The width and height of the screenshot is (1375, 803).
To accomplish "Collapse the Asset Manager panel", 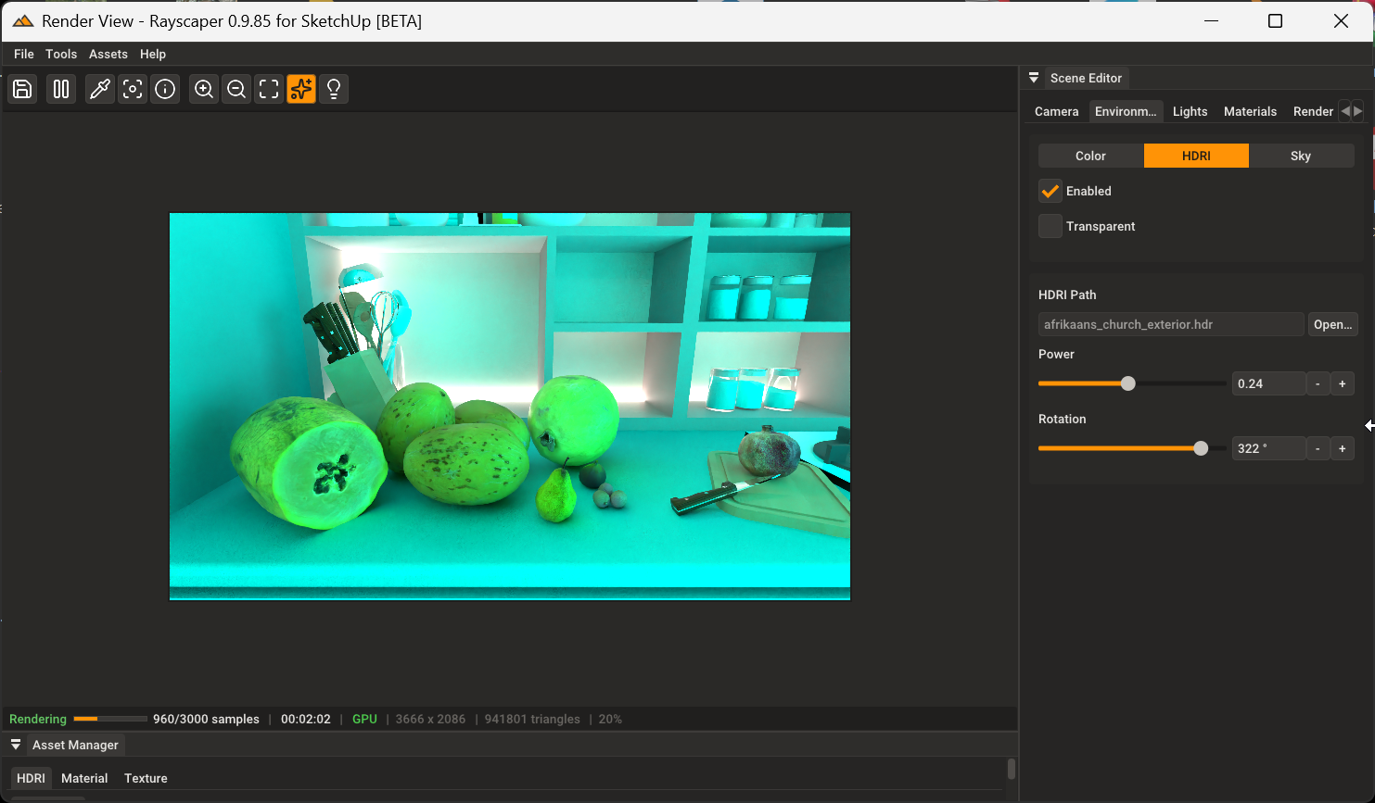I will click(x=16, y=745).
